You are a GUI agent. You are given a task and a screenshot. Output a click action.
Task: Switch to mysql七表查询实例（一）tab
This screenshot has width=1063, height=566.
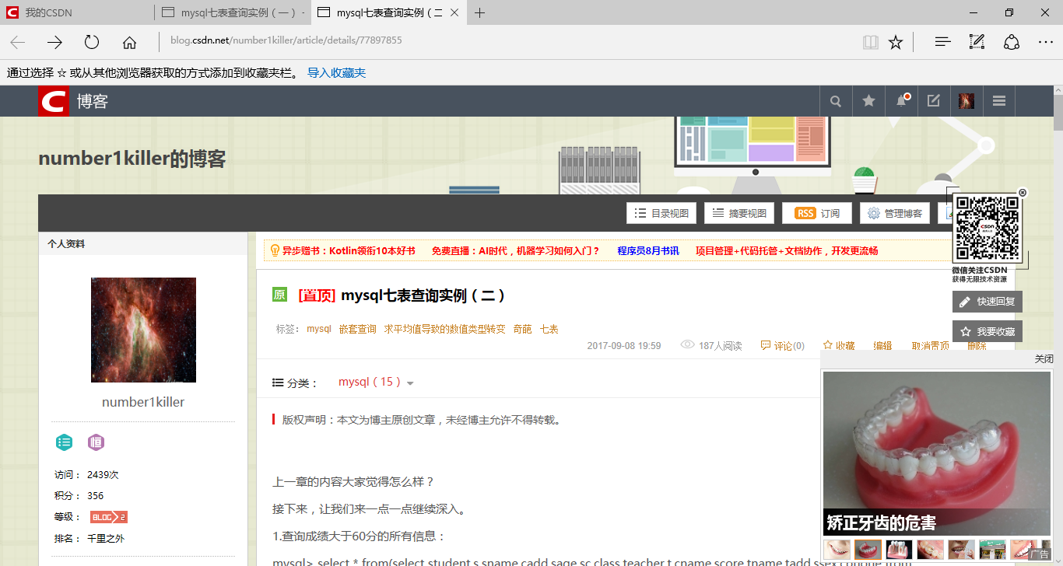pyautogui.click(x=233, y=12)
